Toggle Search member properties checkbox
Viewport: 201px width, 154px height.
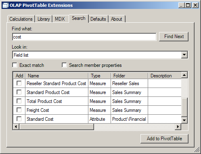tap(64, 65)
